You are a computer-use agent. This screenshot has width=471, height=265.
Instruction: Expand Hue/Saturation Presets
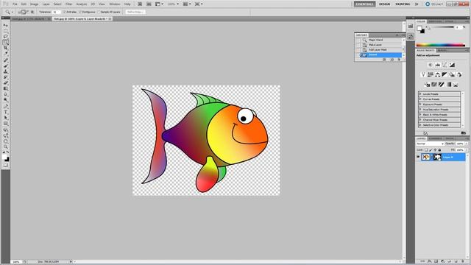[420, 110]
